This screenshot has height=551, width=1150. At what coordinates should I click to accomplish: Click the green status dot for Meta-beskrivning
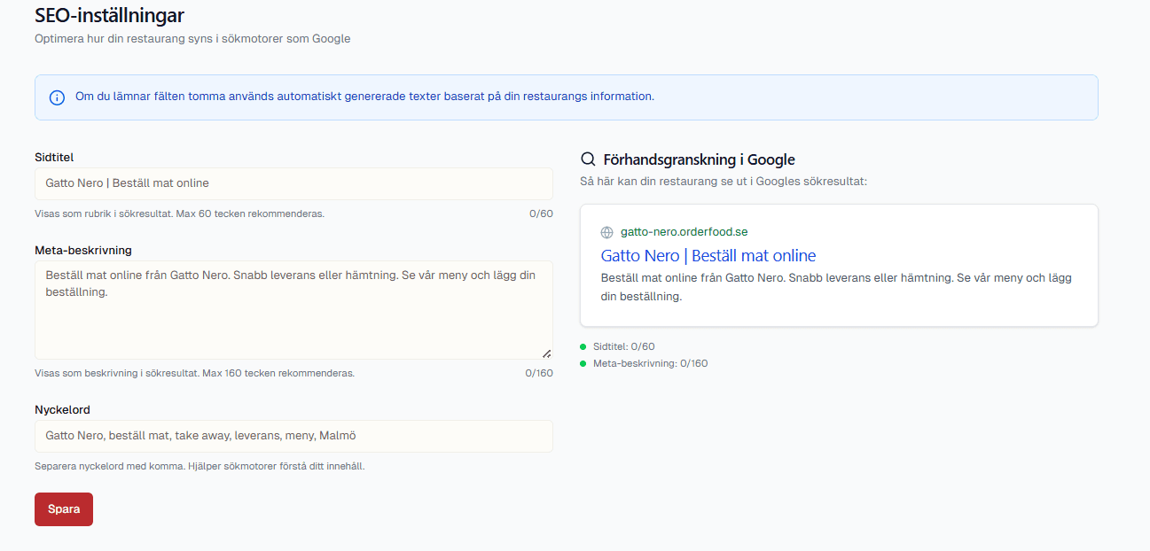pyautogui.click(x=583, y=362)
